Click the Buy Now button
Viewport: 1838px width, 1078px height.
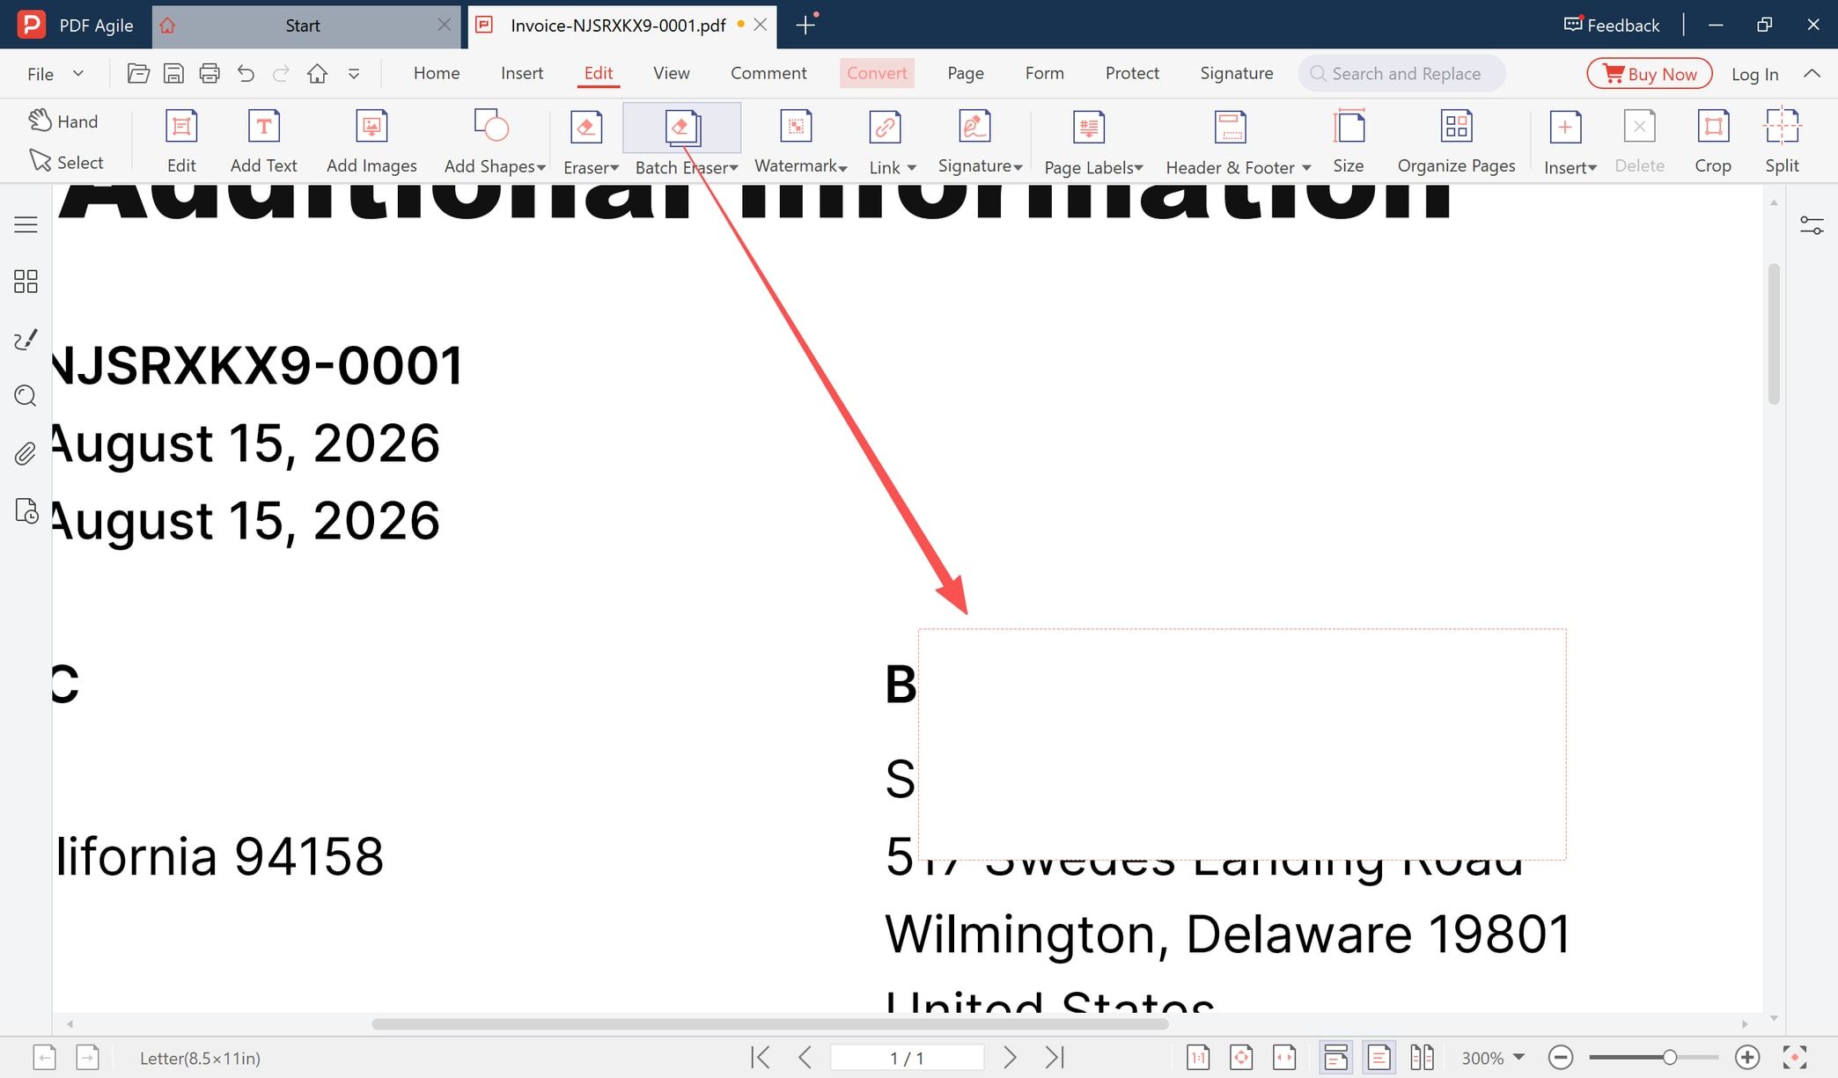point(1650,74)
